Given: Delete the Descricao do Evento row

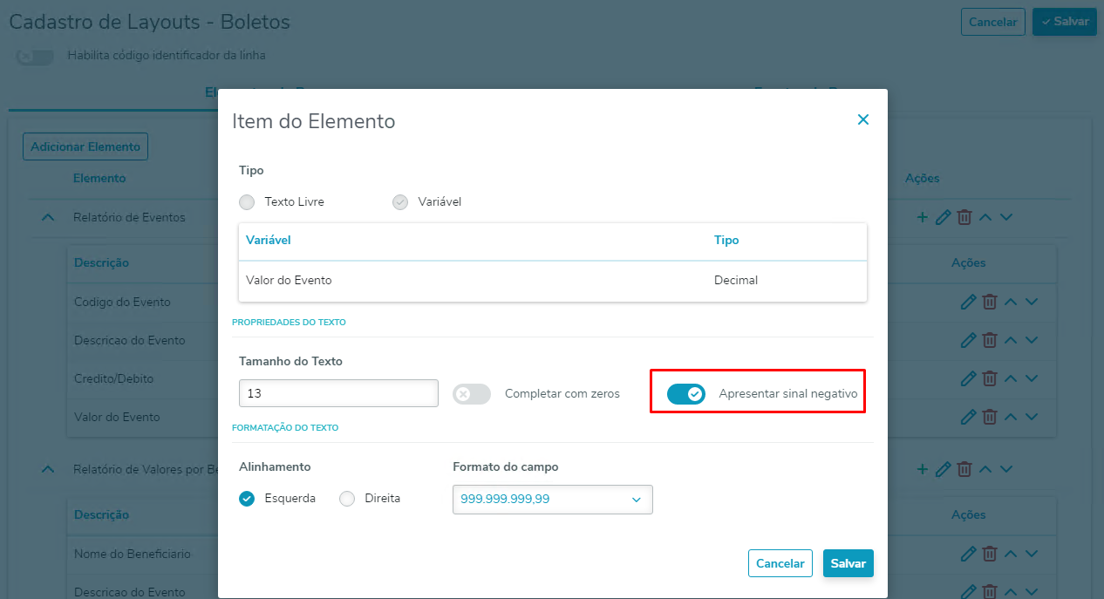Looking at the screenshot, I should [990, 340].
